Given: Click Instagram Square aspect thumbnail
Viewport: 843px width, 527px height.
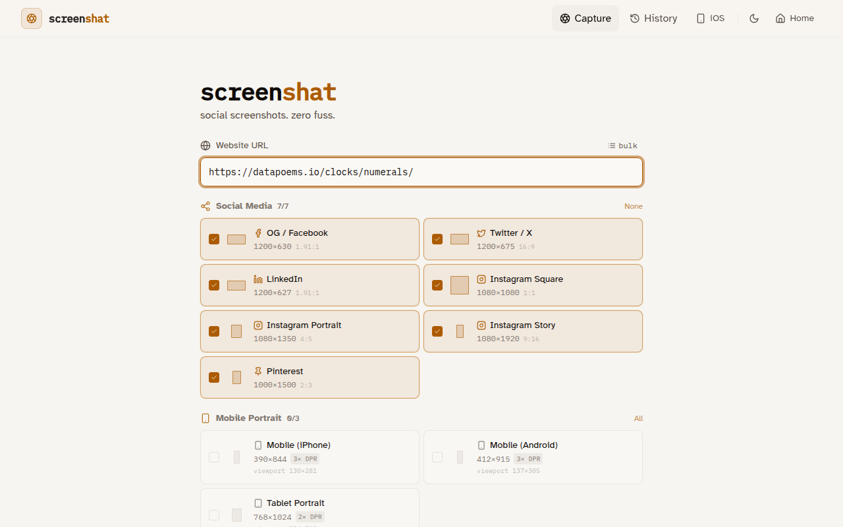Looking at the screenshot, I should [460, 285].
